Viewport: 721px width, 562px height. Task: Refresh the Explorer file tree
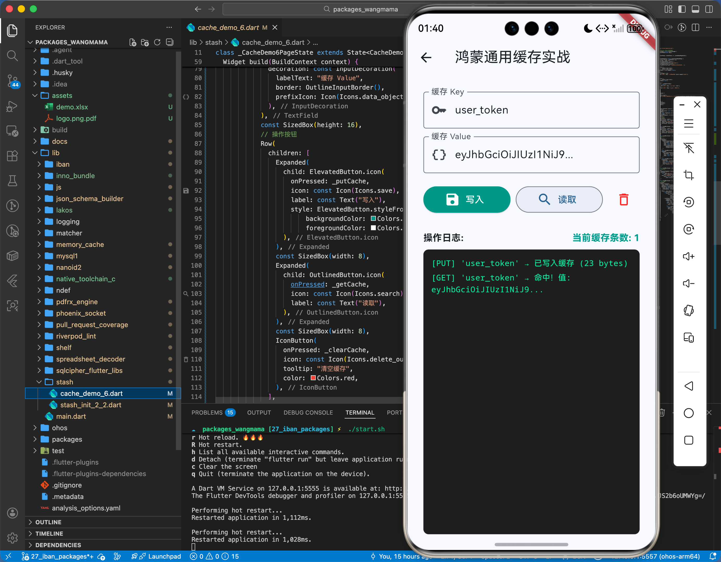click(157, 42)
